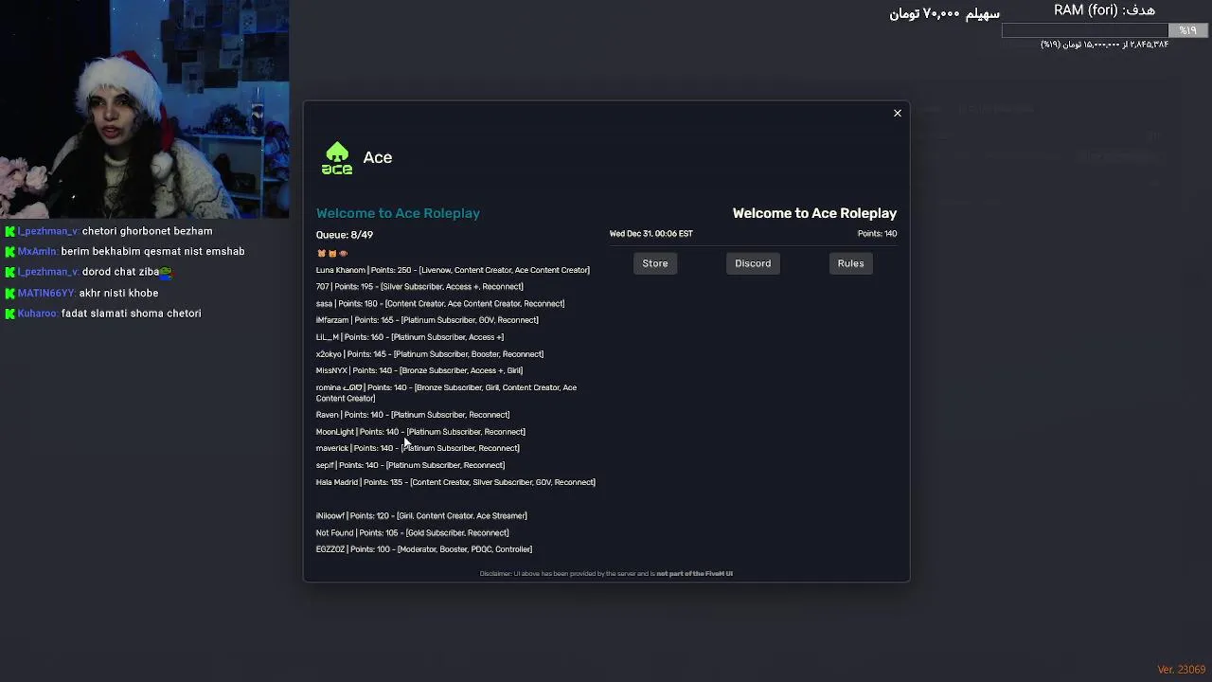The width and height of the screenshot is (1212, 682).
Task: Click the Queue 8/49 counter
Action: [x=345, y=235]
